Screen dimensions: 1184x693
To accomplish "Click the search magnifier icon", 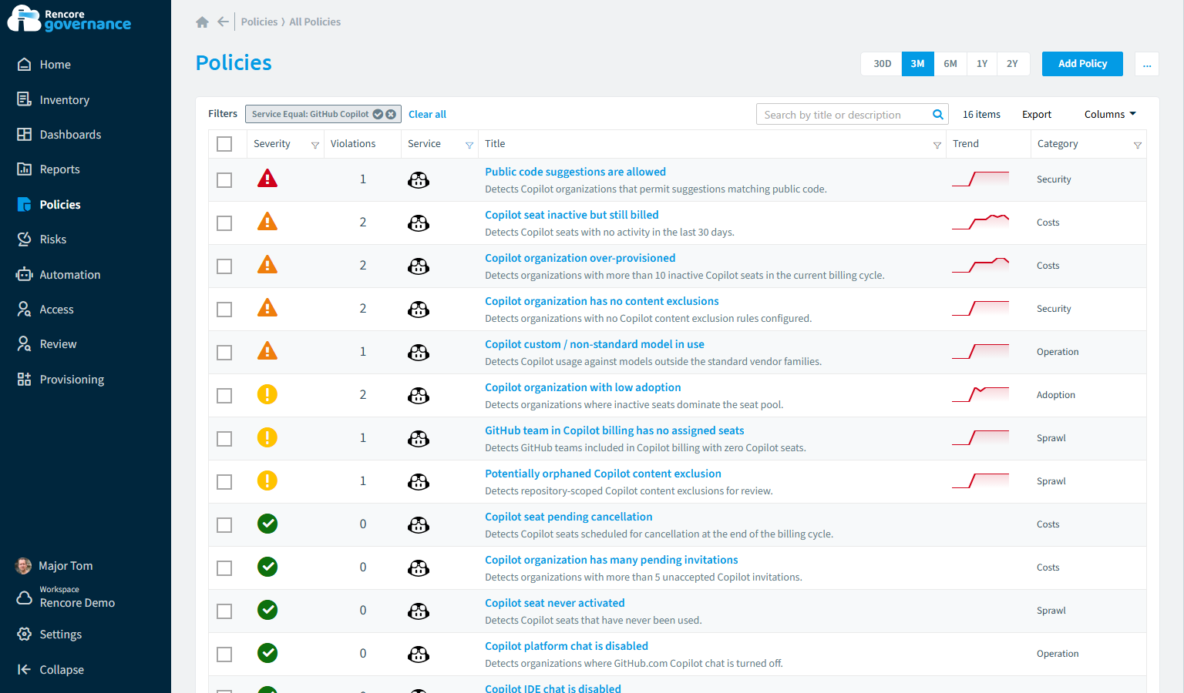I will (x=938, y=115).
